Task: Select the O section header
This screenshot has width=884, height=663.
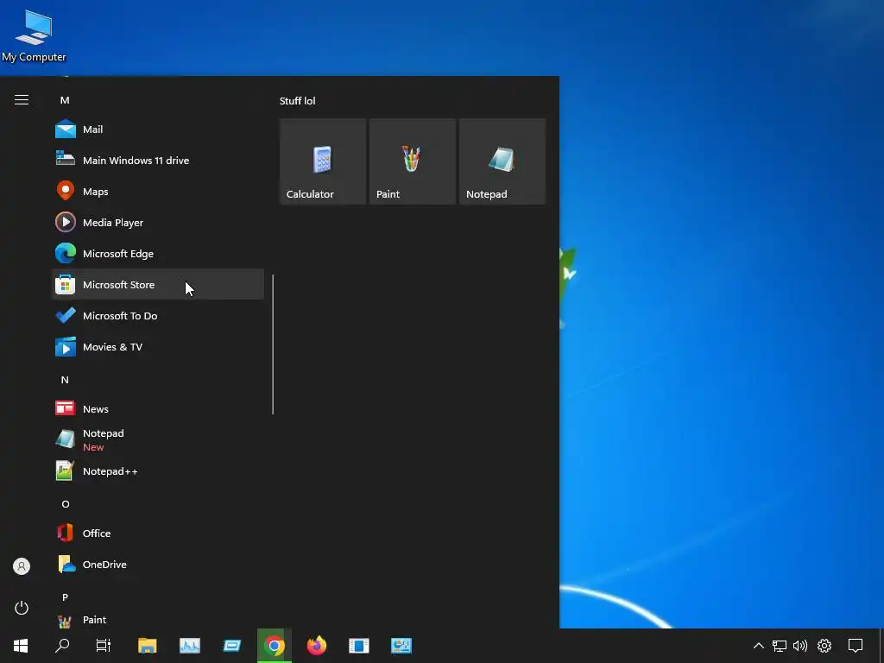Action: click(65, 504)
